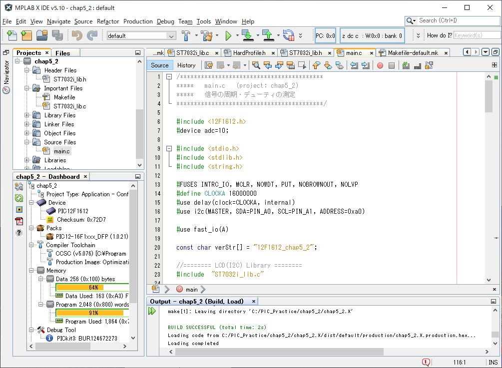502x368 pixels.
Task: Click the Build Project hammer icon
Action: (x=186, y=35)
